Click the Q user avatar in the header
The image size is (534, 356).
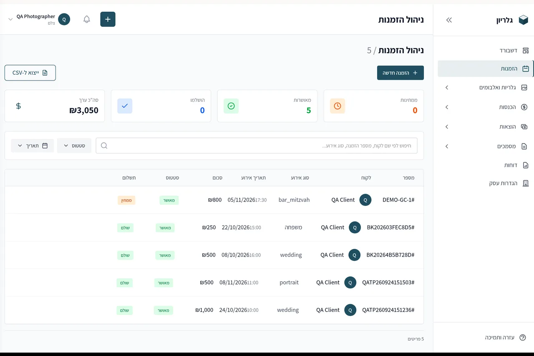64,19
